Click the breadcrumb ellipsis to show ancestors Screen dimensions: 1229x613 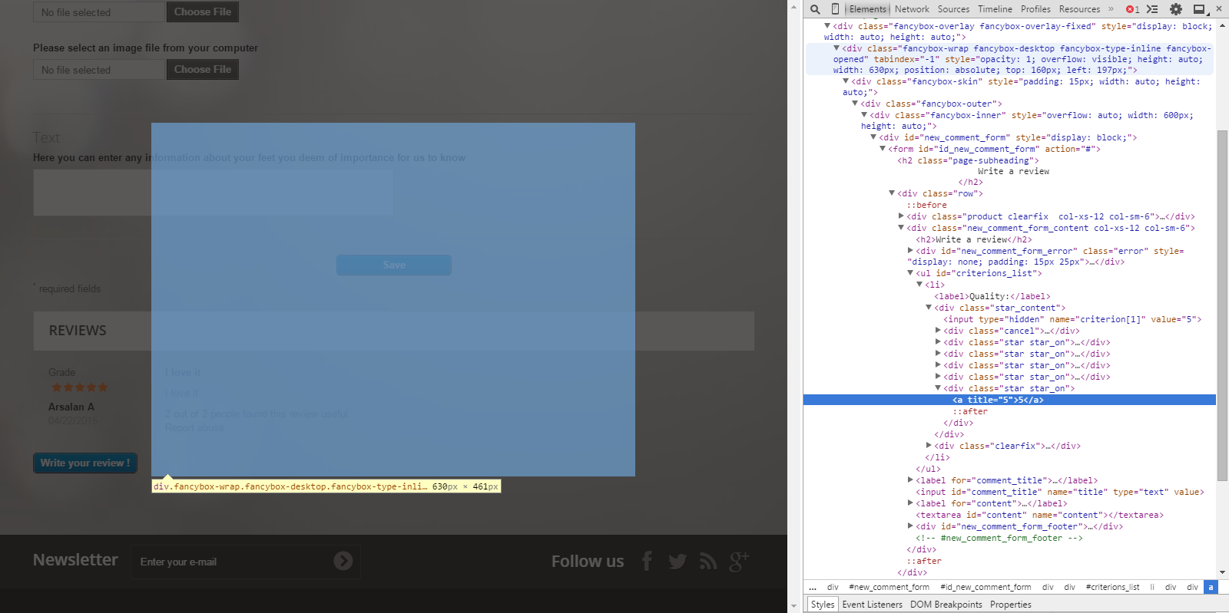coord(813,588)
